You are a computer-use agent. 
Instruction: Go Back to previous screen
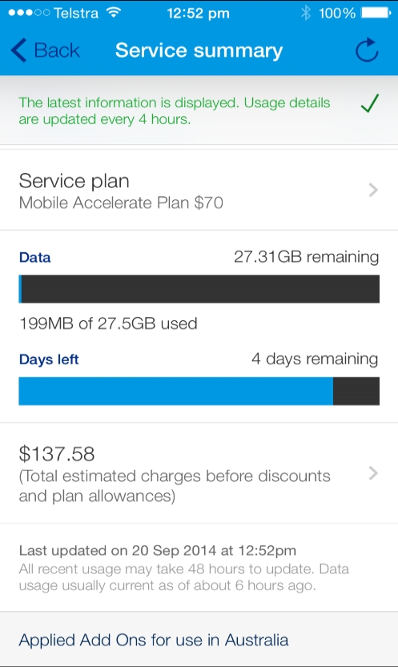[45, 50]
